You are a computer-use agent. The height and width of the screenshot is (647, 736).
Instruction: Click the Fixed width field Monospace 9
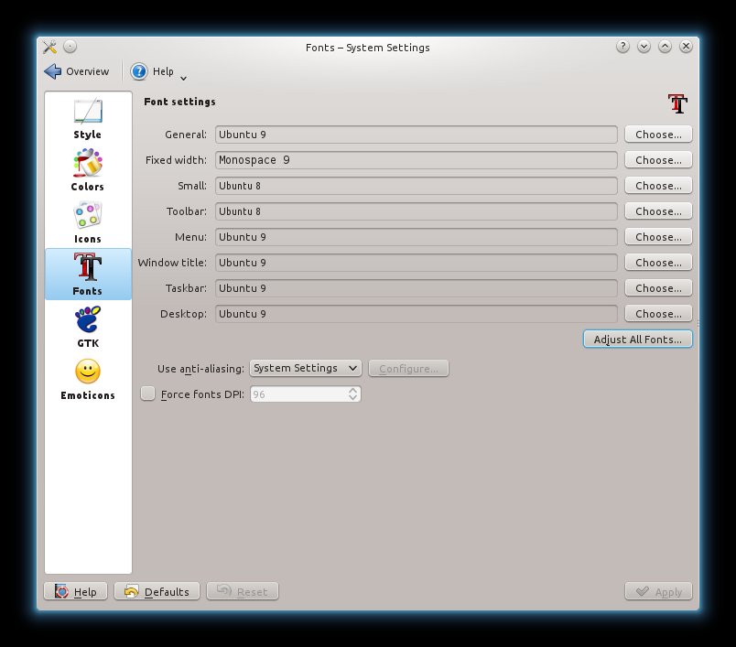click(417, 160)
